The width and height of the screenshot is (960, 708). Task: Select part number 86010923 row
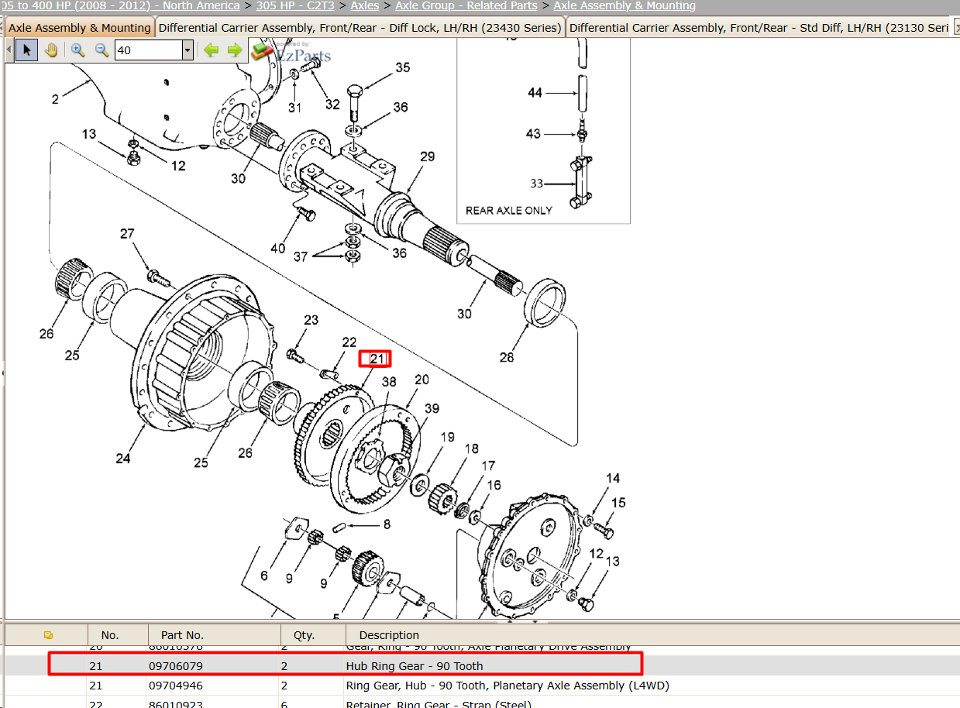pos(480,703)
